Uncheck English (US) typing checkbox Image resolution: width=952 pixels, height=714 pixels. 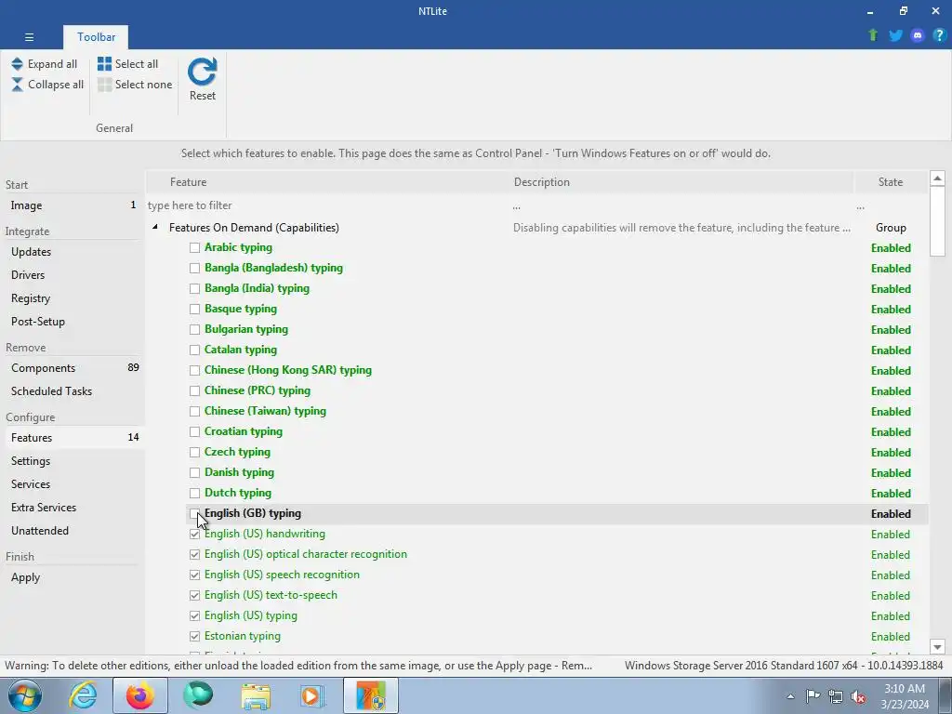(x=194, y=615)
